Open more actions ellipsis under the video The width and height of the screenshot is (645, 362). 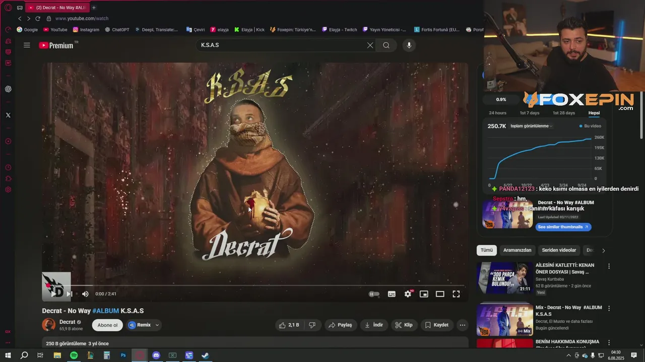click(x=463, y=325)
